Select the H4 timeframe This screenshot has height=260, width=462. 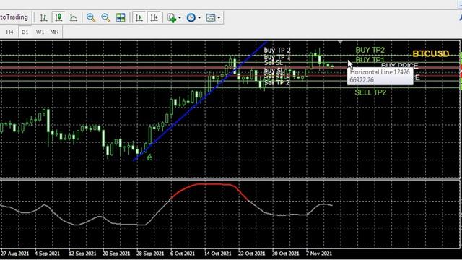(9, 32)
